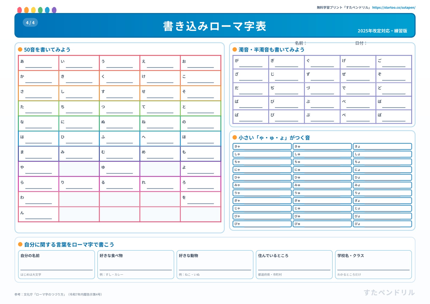Click the 自分の名前 writing box

[56, 265]
